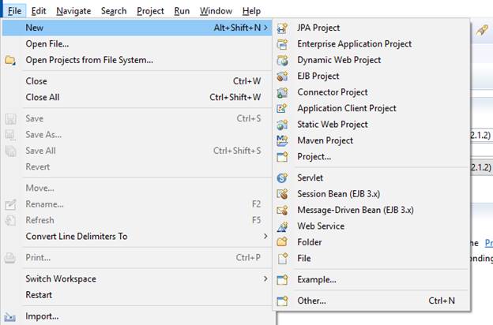Open the Navigate menu
The image size is (493, 325).
pyautogui.click(x=73, y=11)
